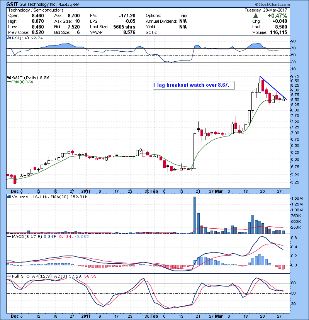309x320 pixels.
Task: Click the 1.50M volume axis label
Action: [x=297, y=199]
